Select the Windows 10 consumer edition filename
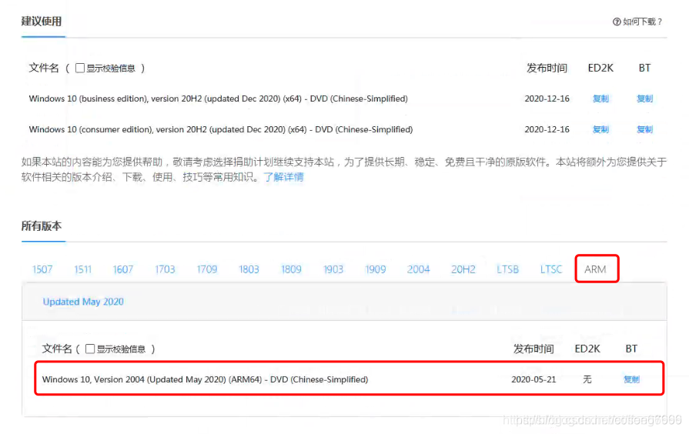 [x=221, y=129]
